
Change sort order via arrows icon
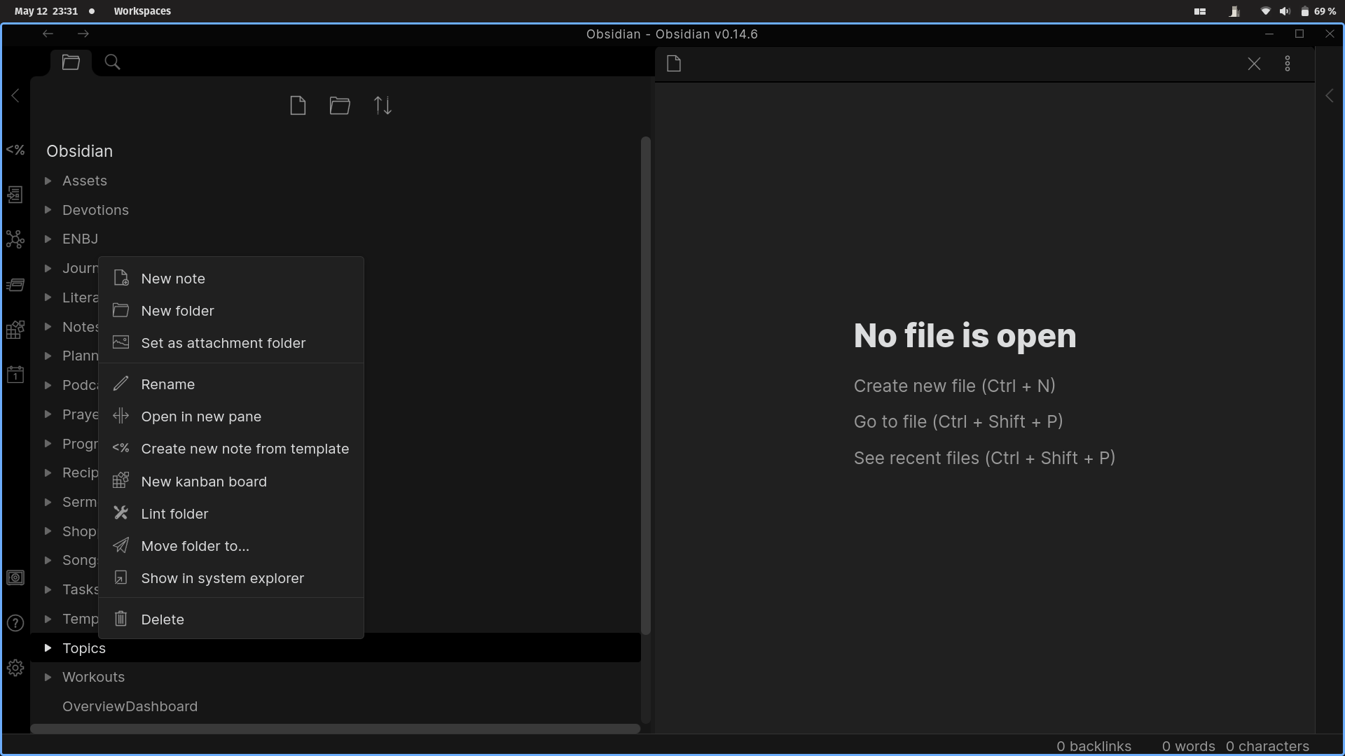[382, 106]
